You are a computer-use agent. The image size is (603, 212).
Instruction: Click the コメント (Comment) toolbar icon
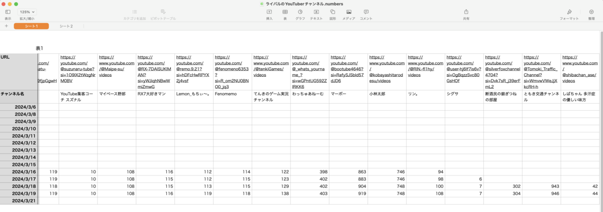coord(366,12)
